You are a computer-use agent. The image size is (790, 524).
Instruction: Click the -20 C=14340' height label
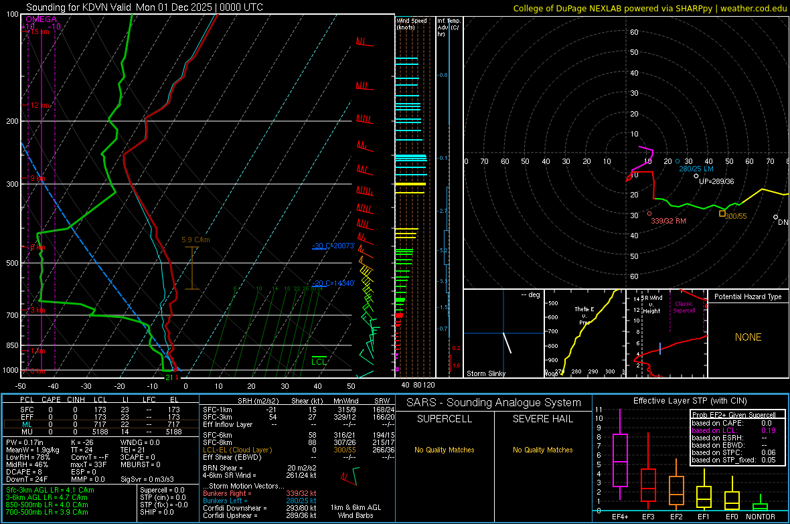point(333,283)
